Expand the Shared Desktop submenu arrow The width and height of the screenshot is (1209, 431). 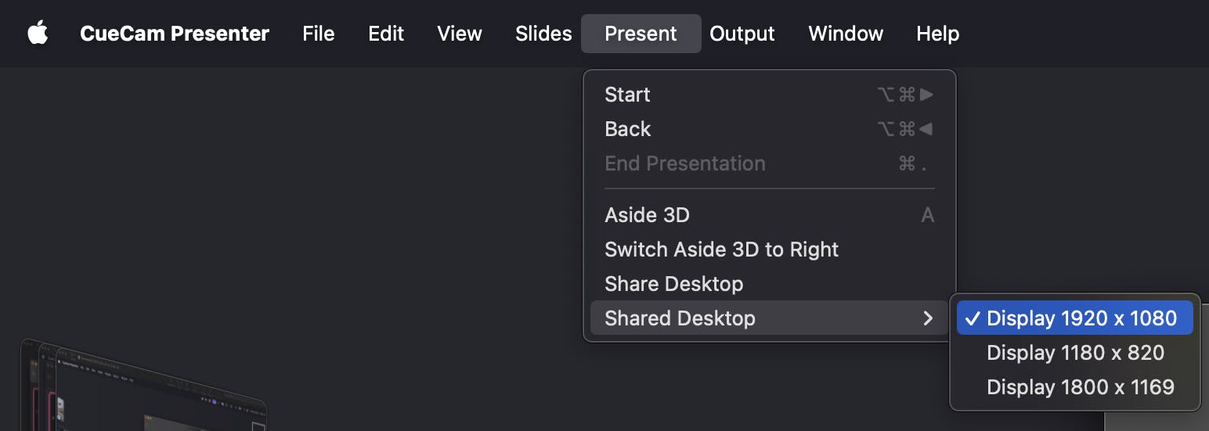(928, 318)
